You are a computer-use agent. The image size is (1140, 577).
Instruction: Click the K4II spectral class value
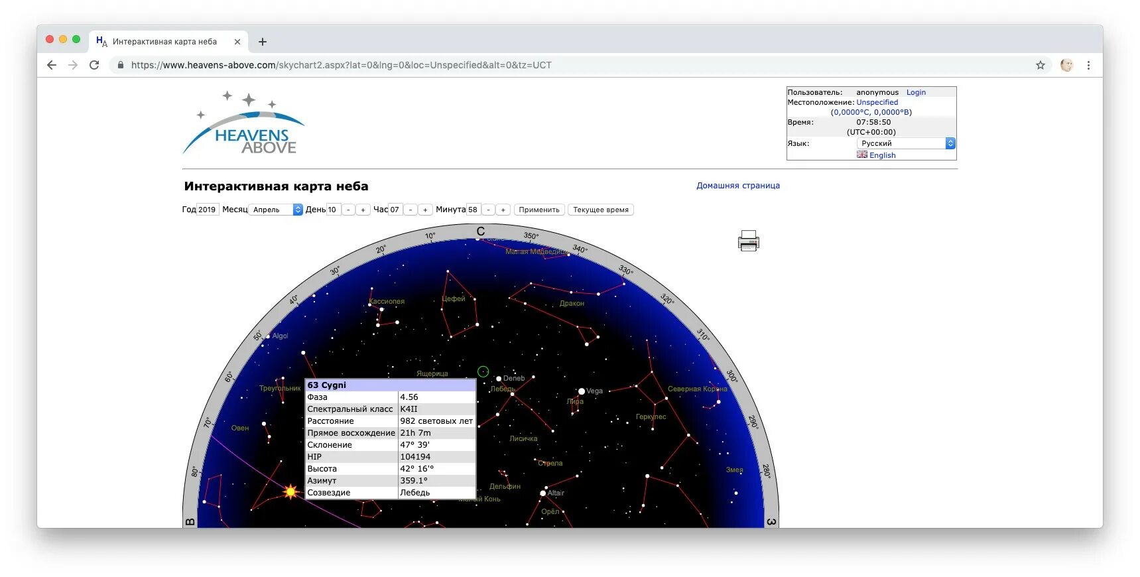coord(409,409)
